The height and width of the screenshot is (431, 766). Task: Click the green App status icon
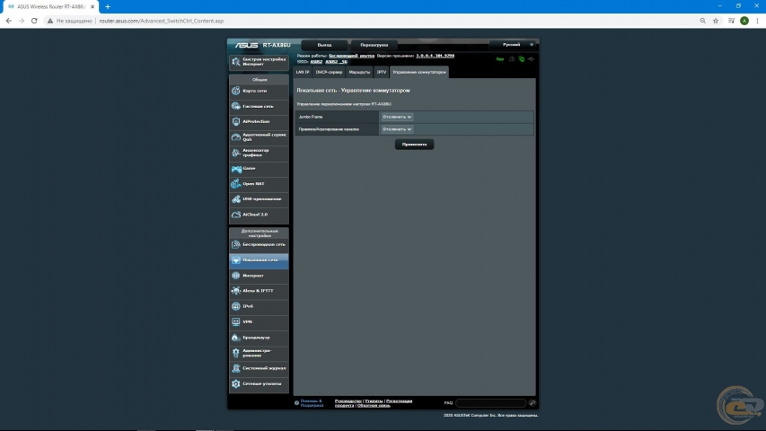point(500,59)
